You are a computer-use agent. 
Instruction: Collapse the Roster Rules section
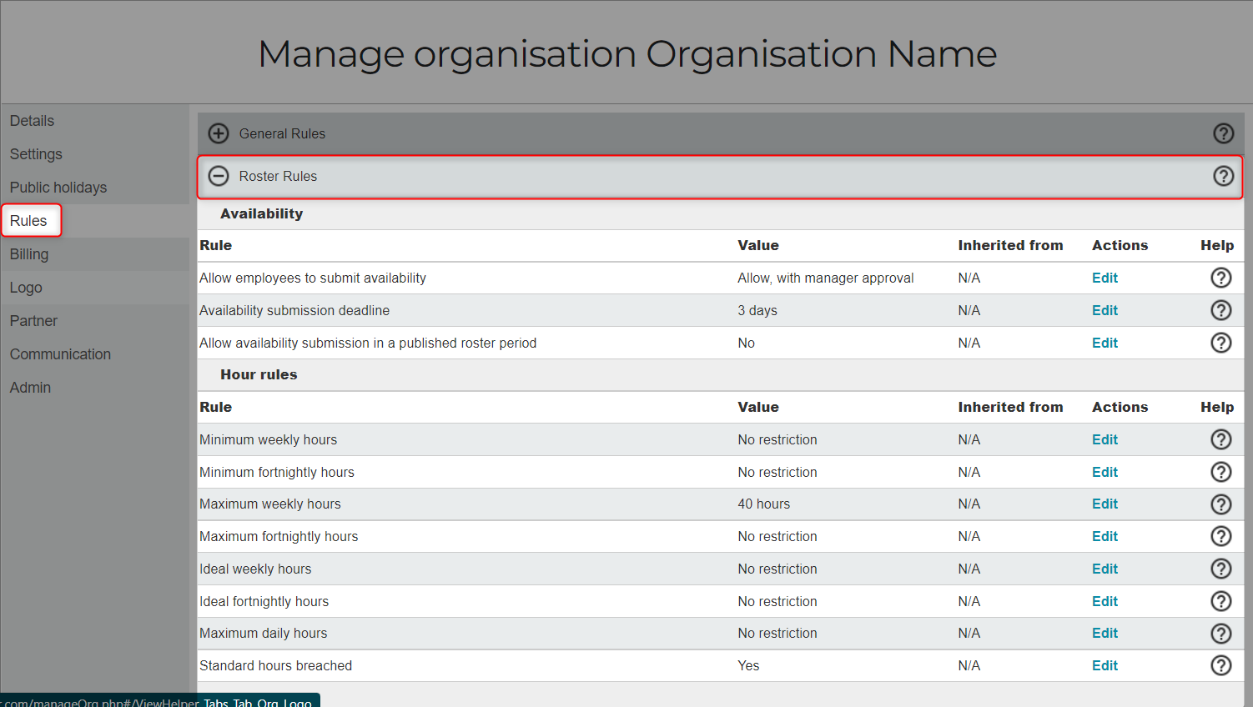point(219,176)
